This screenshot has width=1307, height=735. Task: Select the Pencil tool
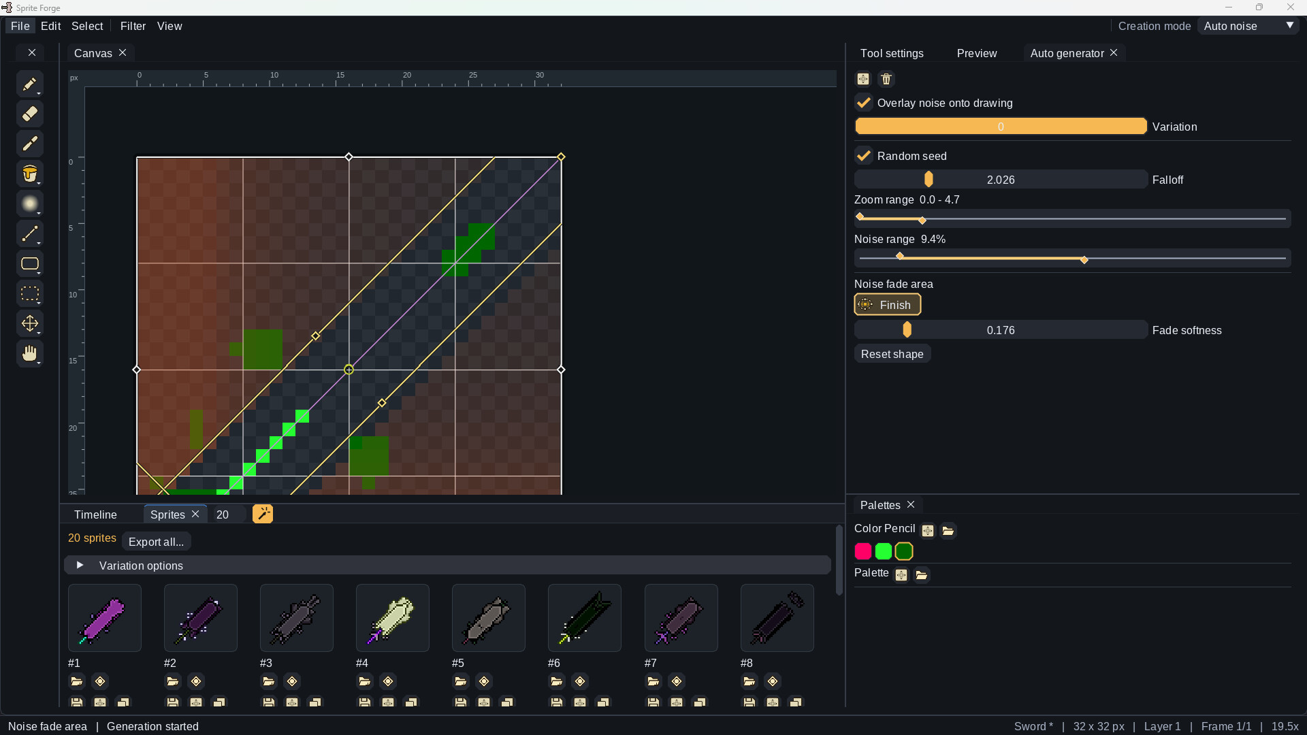[29, 84]
